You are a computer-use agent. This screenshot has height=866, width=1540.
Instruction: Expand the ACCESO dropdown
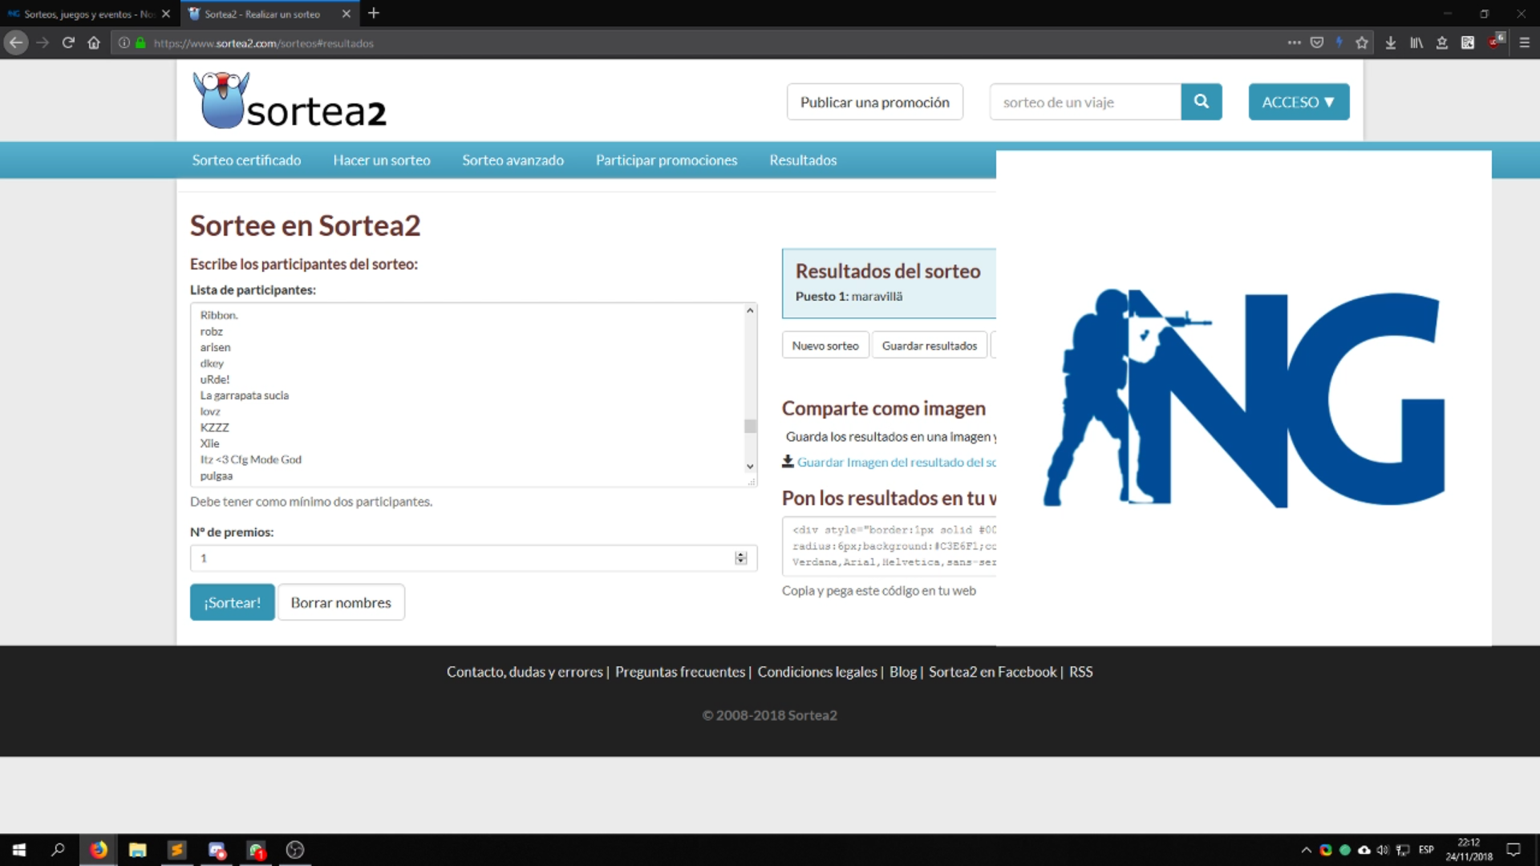coord(1298,102)
